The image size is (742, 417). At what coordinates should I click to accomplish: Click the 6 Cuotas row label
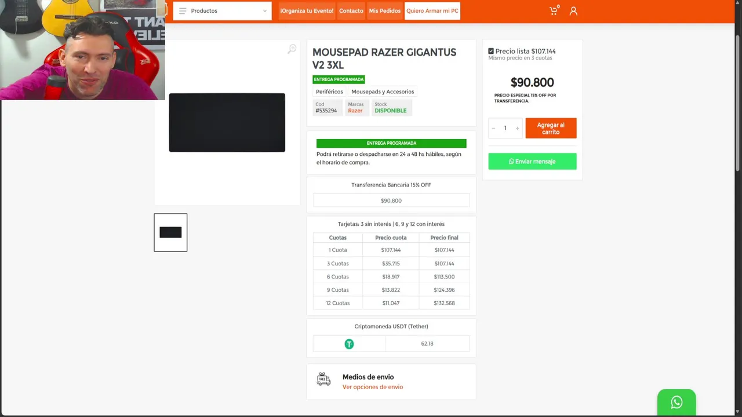coord(338,277)
